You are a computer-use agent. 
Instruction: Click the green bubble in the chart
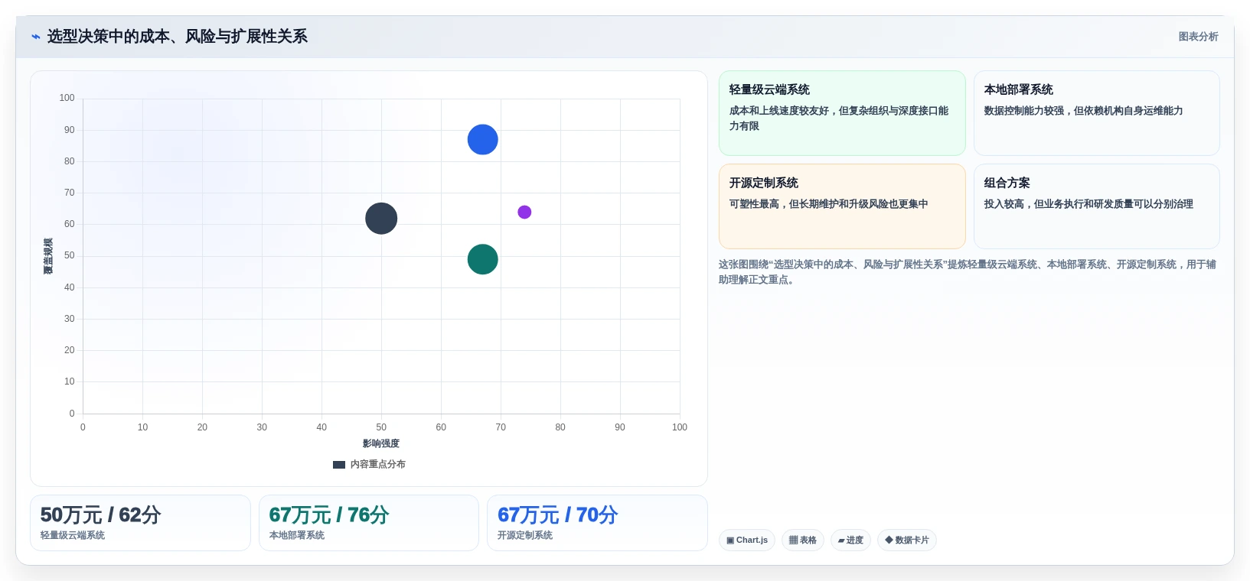coord(482,259)
